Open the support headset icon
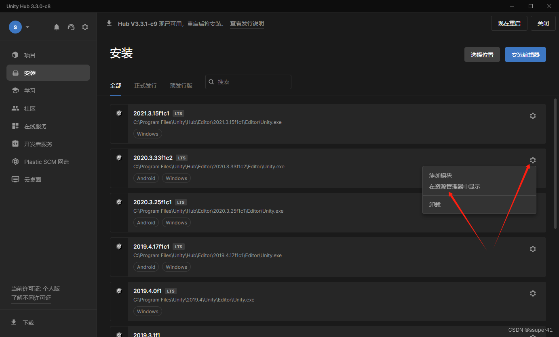559x337 pixels. [x=71, y=27]
